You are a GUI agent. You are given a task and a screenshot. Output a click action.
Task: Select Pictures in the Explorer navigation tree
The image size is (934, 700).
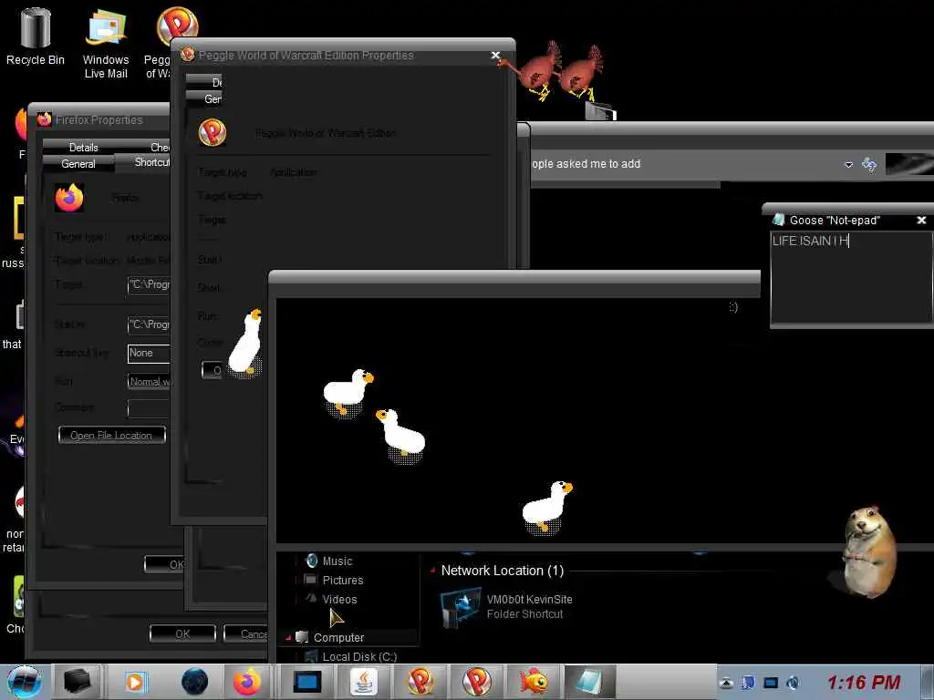tap(343, 580)
